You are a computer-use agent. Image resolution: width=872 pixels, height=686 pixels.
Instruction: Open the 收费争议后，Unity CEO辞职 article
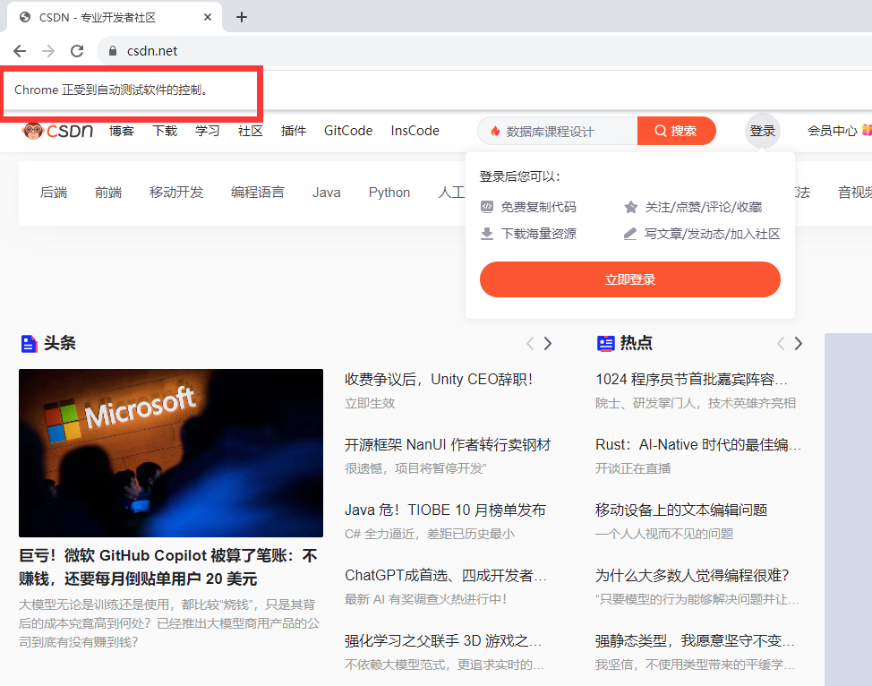click(439, 379)
